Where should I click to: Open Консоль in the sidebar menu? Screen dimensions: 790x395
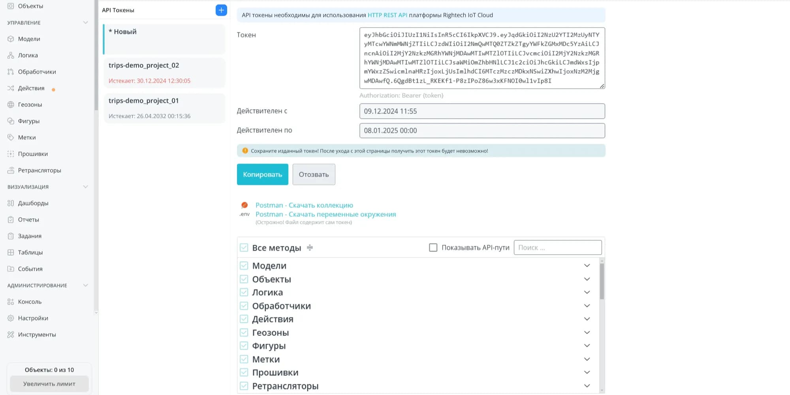(30, 302)
